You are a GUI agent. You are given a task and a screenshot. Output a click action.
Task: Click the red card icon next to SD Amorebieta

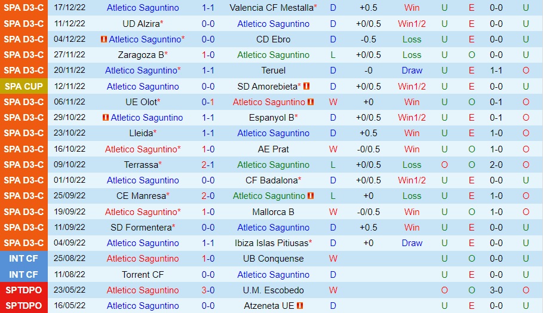tap(306, 86)
